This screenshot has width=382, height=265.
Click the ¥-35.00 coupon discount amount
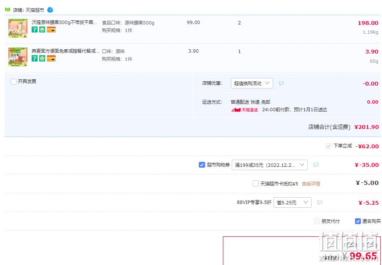367,165
